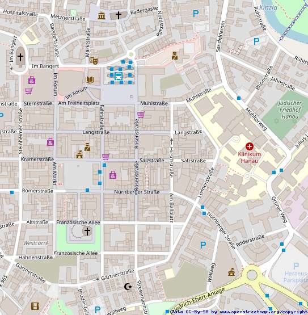
Task: Click the police icon west of Sandeldamm
Action: tap(175, 56)
